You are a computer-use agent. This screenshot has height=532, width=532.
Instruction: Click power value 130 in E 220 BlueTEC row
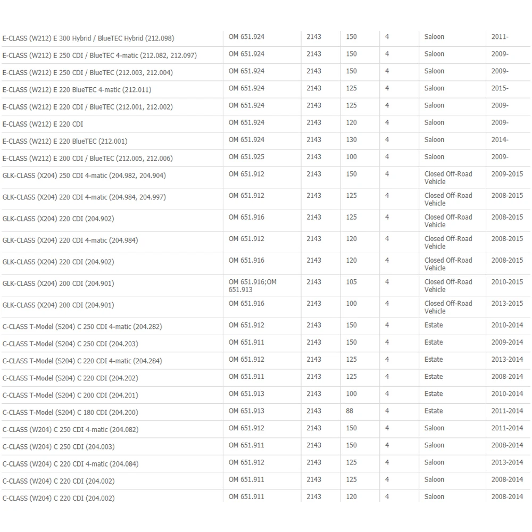tap(351, 140)
